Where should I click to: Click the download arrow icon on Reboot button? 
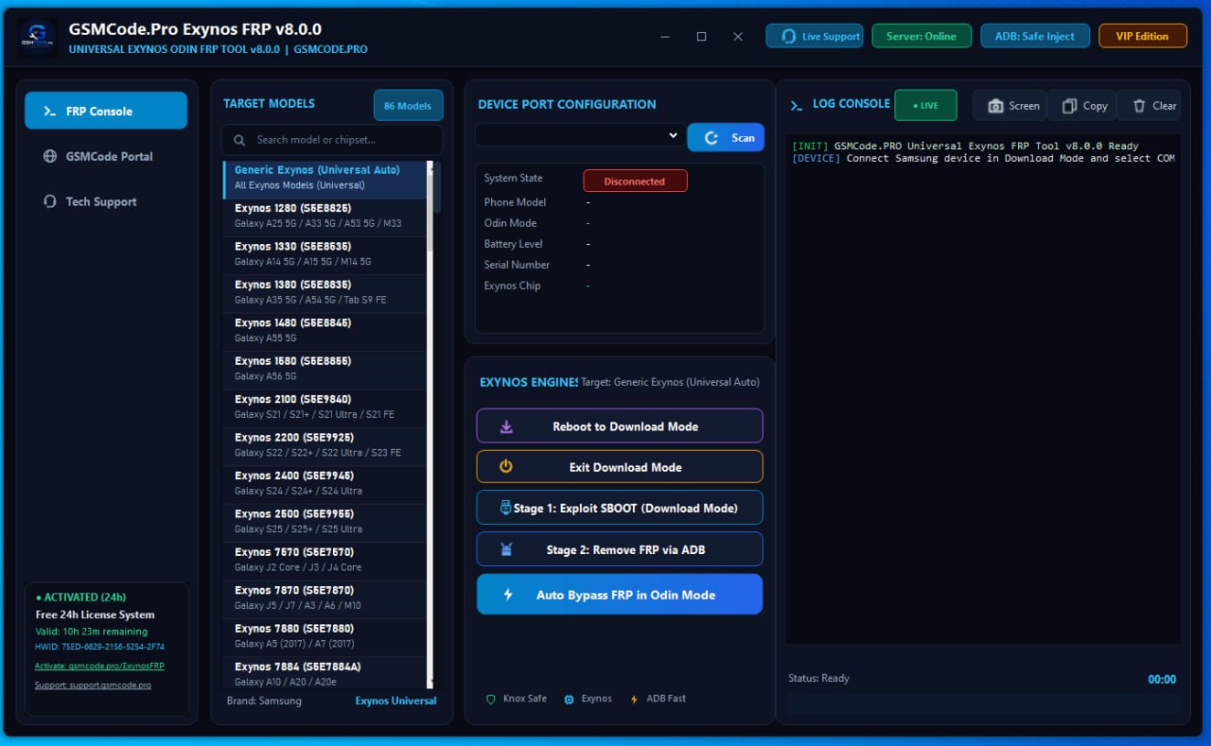point(506,426)
